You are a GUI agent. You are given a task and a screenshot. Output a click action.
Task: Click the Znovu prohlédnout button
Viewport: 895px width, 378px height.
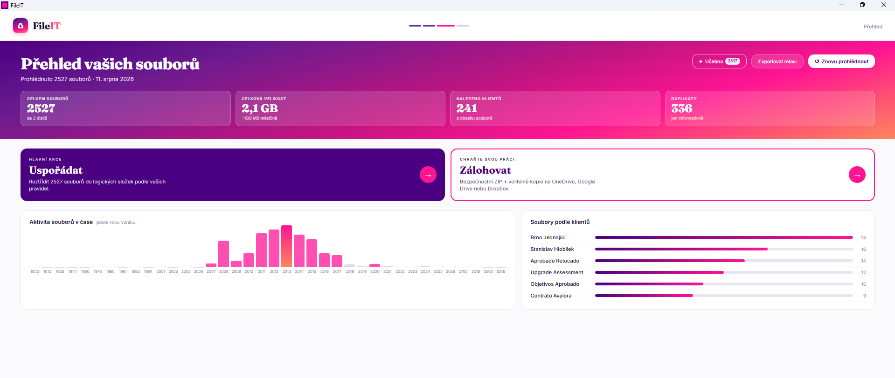tap(841, 61)
